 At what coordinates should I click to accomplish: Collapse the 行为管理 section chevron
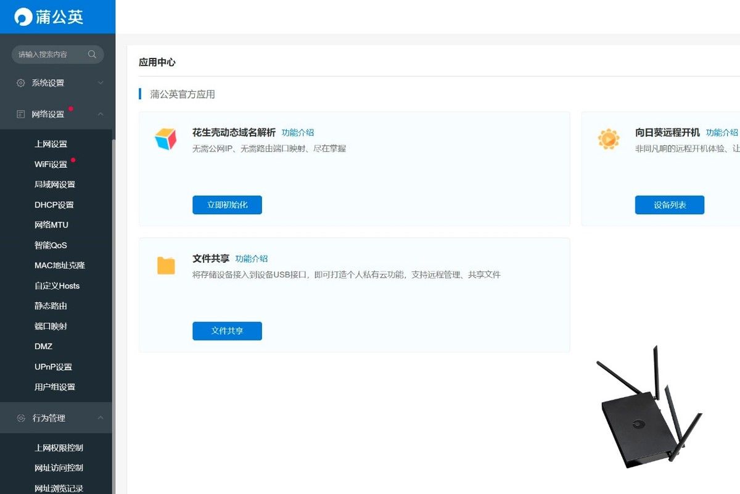click(101, 418)
